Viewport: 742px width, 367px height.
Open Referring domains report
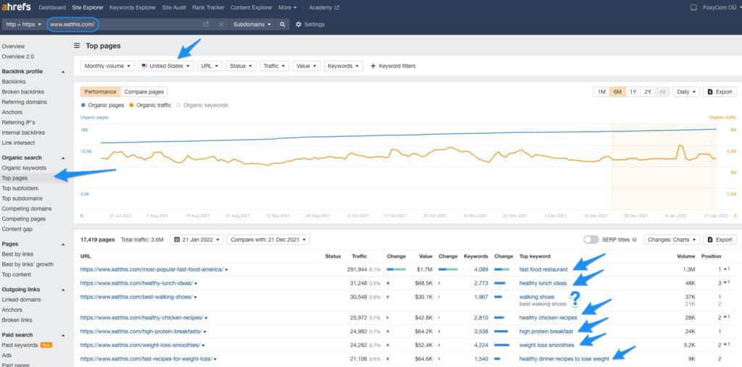(24, 102)
